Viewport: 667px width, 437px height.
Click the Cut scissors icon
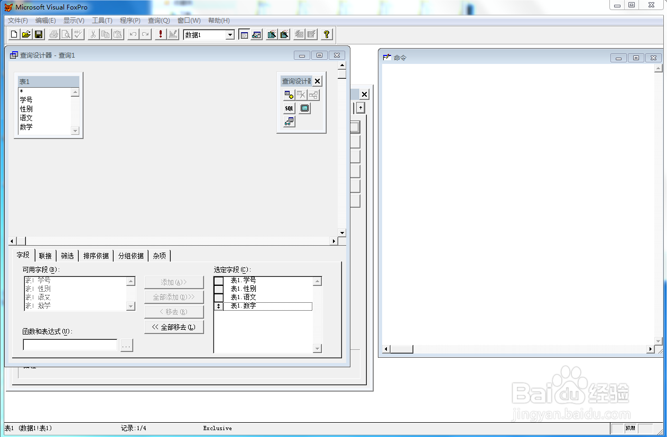93,34
